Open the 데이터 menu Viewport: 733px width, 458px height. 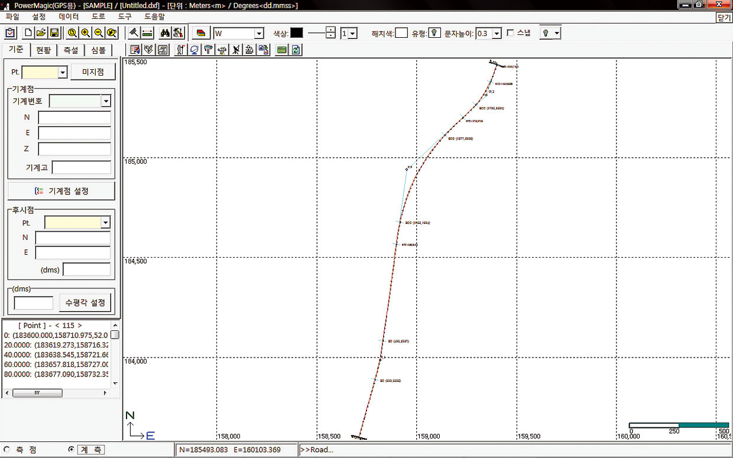click(69, 17)
